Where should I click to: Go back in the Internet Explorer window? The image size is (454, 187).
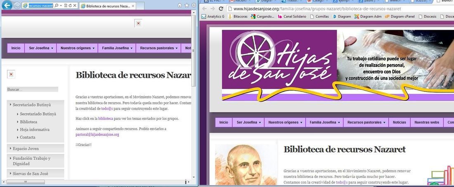tap(7, 5)
